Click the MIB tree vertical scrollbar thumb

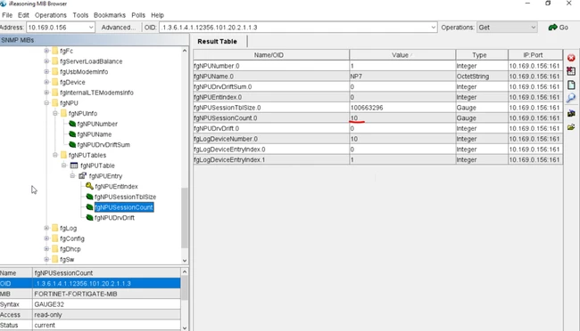(x=184, y=218)
